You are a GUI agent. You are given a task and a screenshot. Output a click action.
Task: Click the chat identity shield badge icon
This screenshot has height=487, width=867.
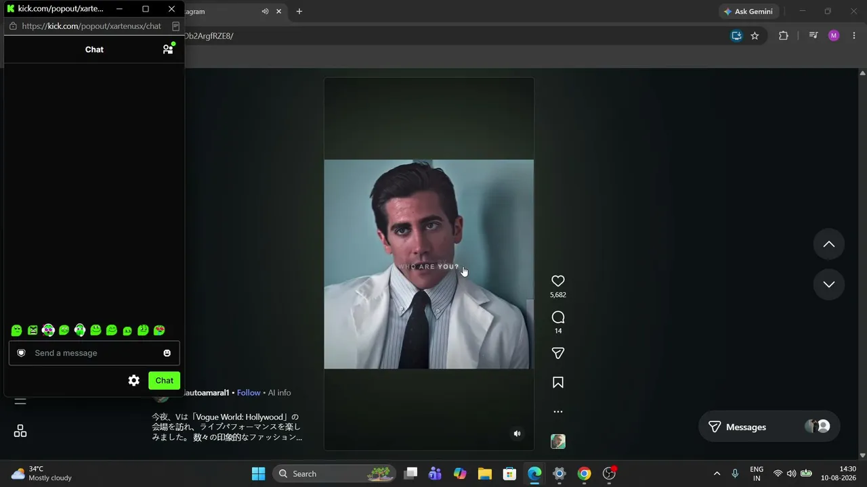click(x=21, y=353)
